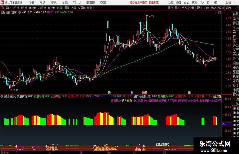Click the 租购同权 concept tag

[183, 101]
